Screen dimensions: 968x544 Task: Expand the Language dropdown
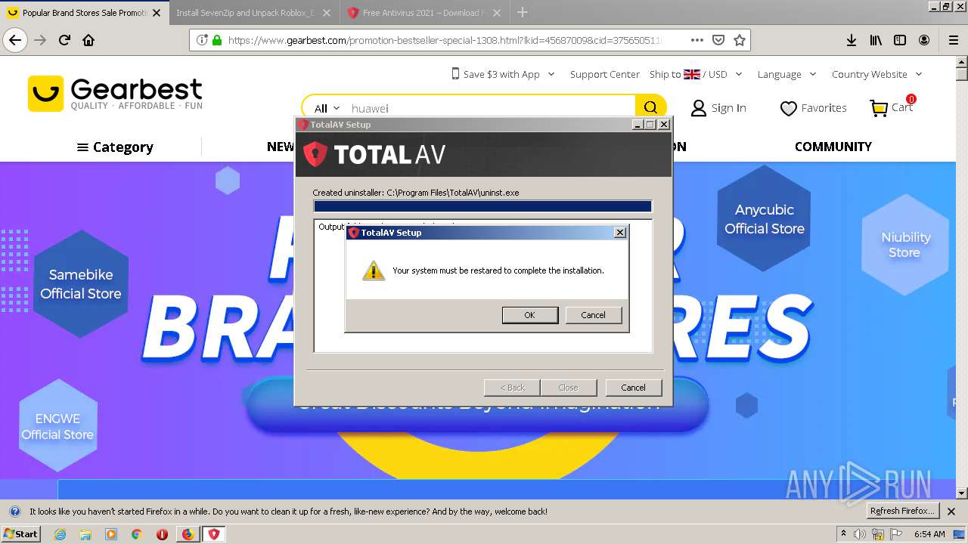[786, 74]
